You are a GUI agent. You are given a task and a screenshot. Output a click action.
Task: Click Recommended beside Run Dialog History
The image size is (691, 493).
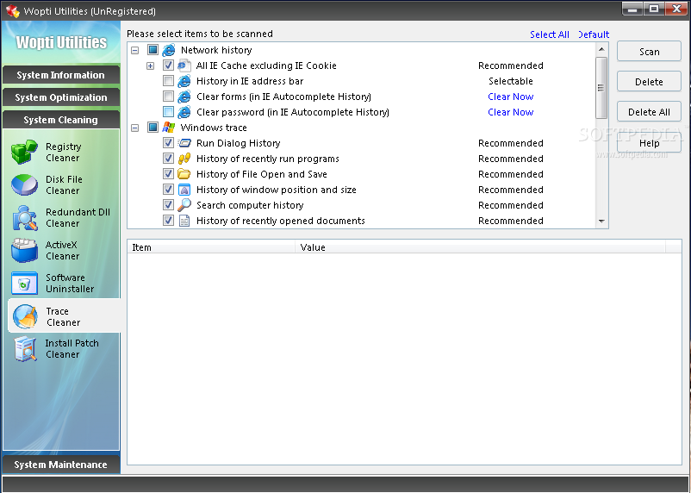pyautogui.click(x=511, y=143)
